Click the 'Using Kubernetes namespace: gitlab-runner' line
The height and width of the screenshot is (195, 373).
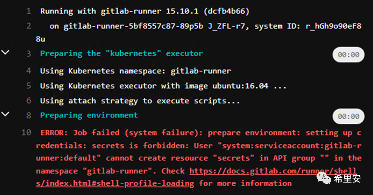[135, 71]
